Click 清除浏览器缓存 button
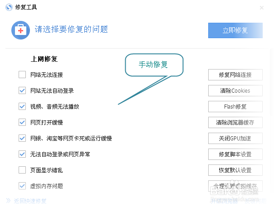This screenshot has width=274, height=209. point(235,123)
